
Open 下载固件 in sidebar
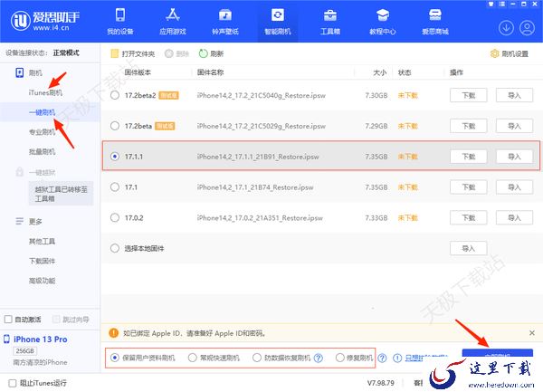point(42,261)
